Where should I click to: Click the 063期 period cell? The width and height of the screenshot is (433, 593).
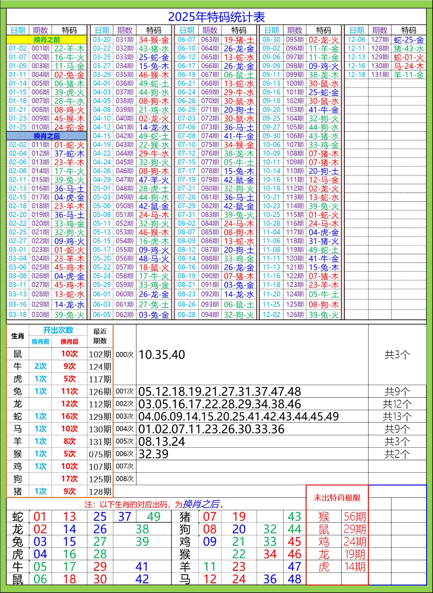[210, 40]
